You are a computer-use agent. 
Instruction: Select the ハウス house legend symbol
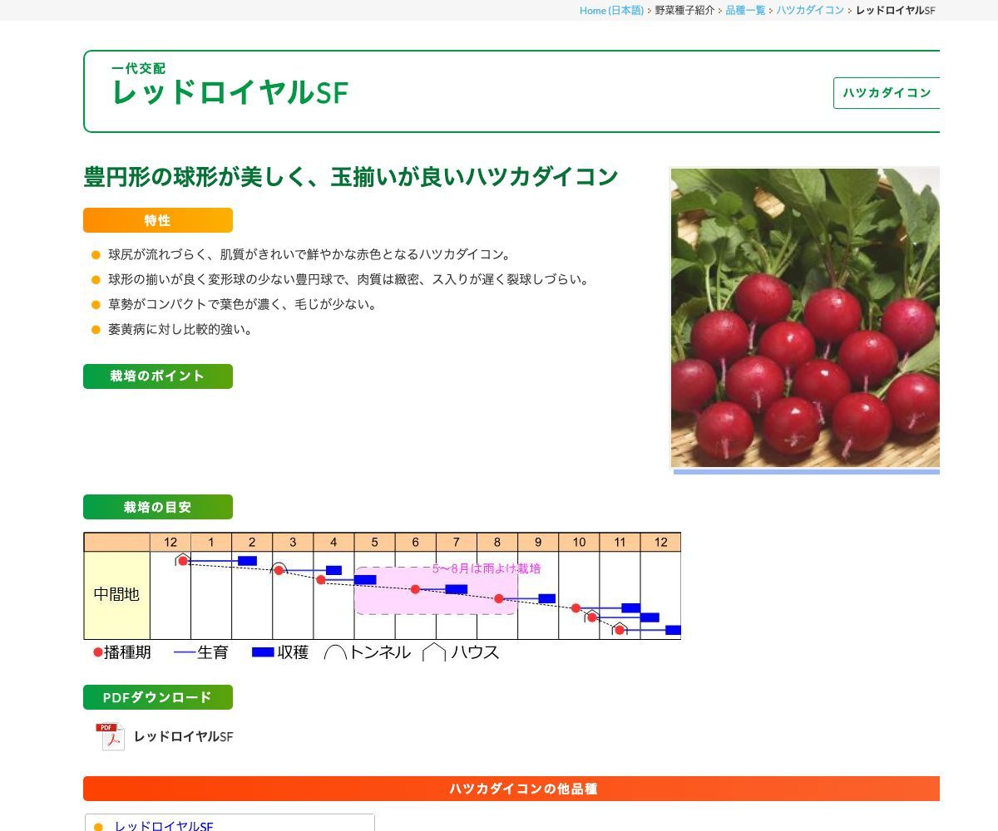(x=435, y=652)
